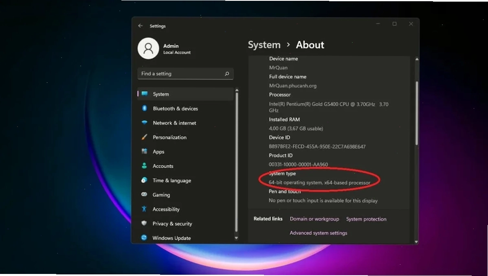488x276 pixels.
Task: Close the Settings window
Action: pyautogui.click(x=411, y=24)
